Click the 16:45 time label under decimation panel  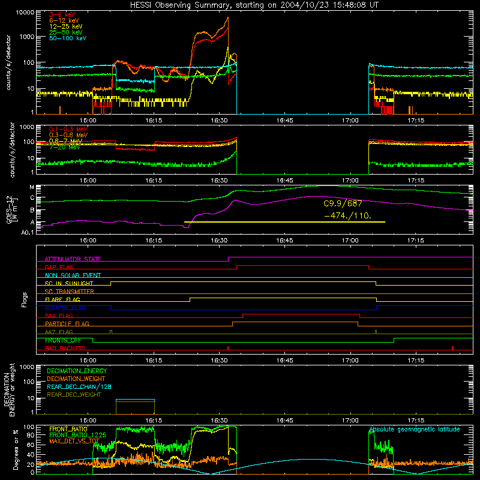pos(284,421)
